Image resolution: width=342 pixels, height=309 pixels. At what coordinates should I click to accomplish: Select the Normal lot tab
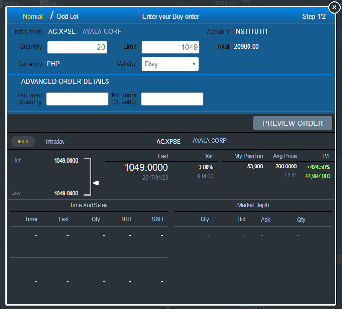[x=33, y=16]
